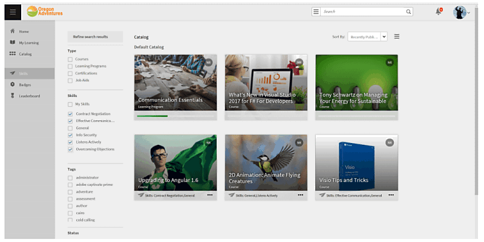Click the magnifying glass search icon
484x242 pixels.
408,11
